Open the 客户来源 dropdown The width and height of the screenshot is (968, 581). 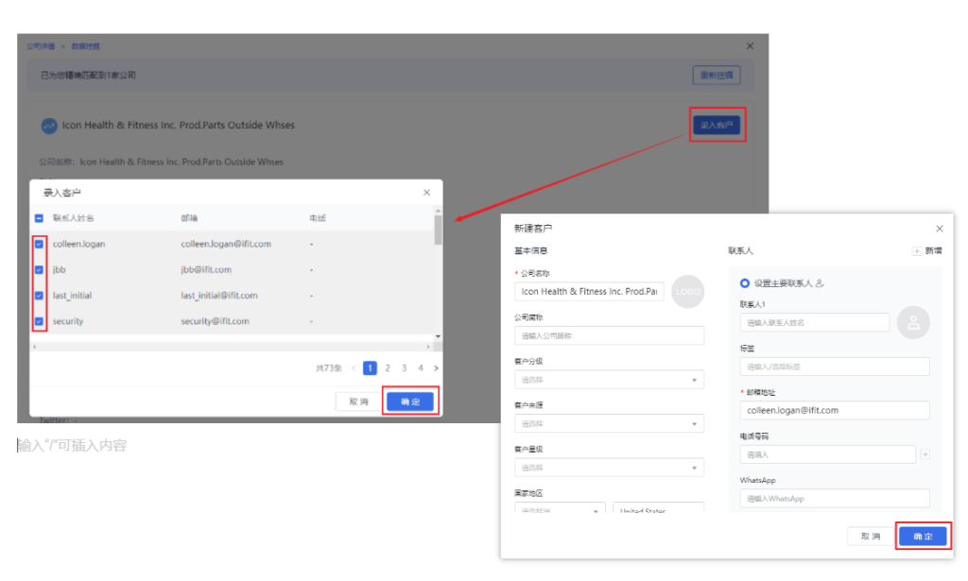coord(609,423)
